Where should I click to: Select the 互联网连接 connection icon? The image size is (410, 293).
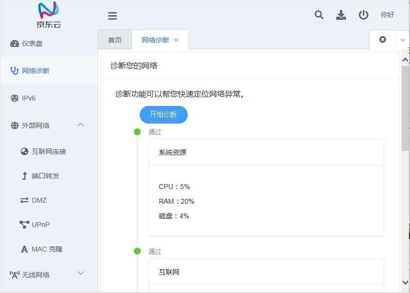(x=23, y=151)
